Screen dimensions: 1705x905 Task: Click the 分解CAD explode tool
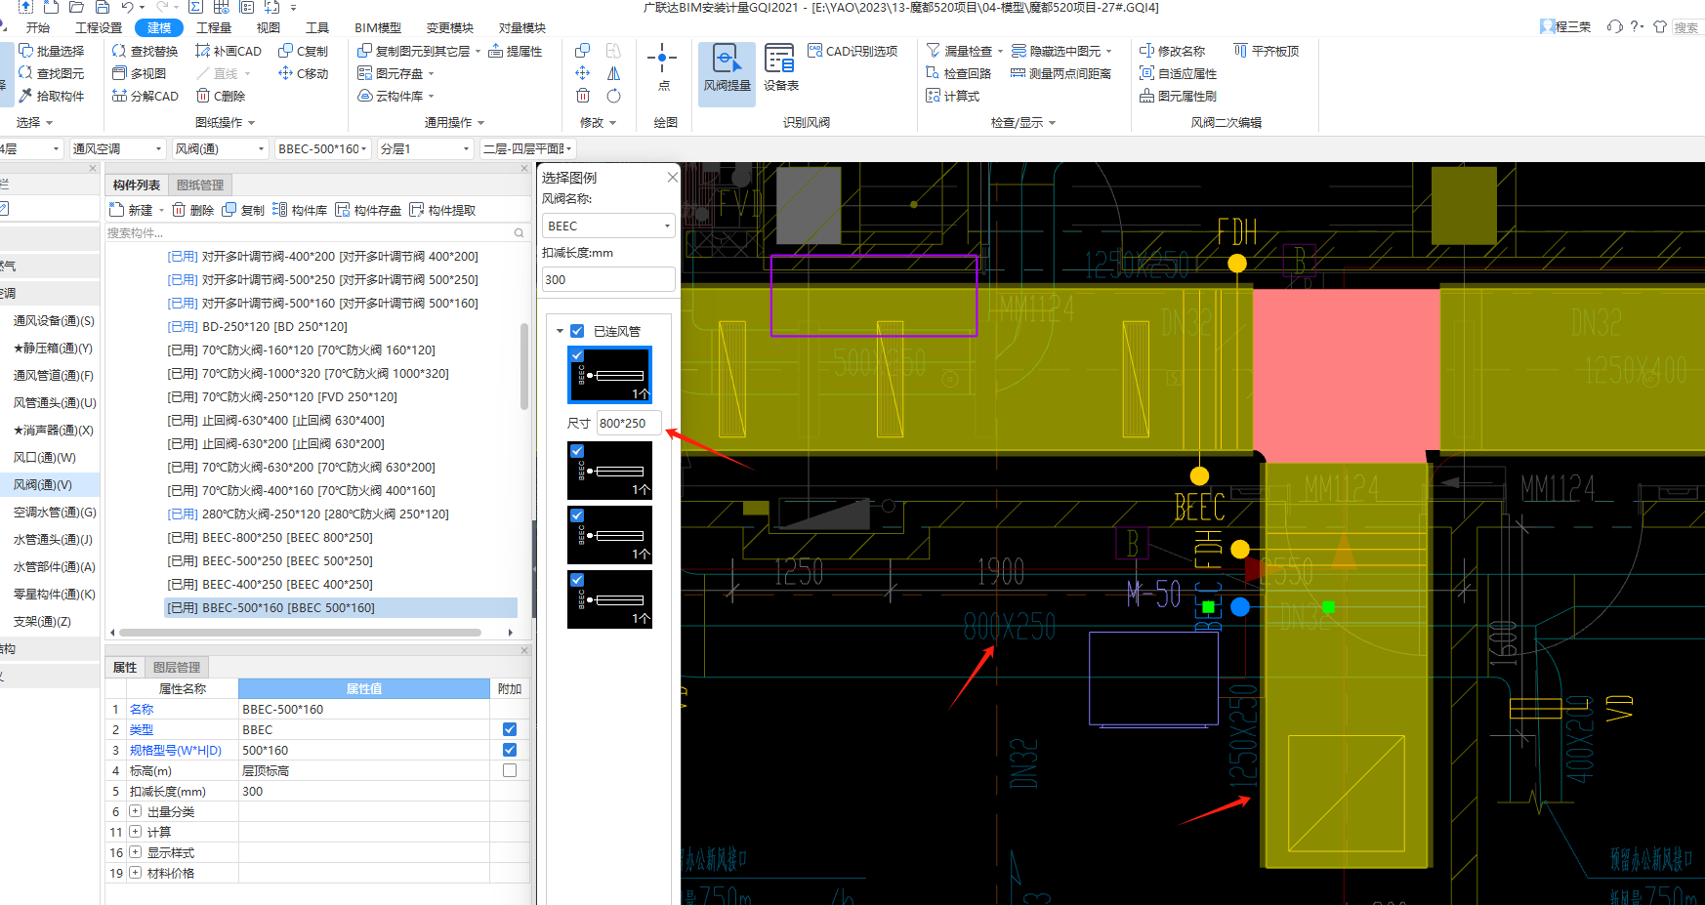(x=145, y=96)
